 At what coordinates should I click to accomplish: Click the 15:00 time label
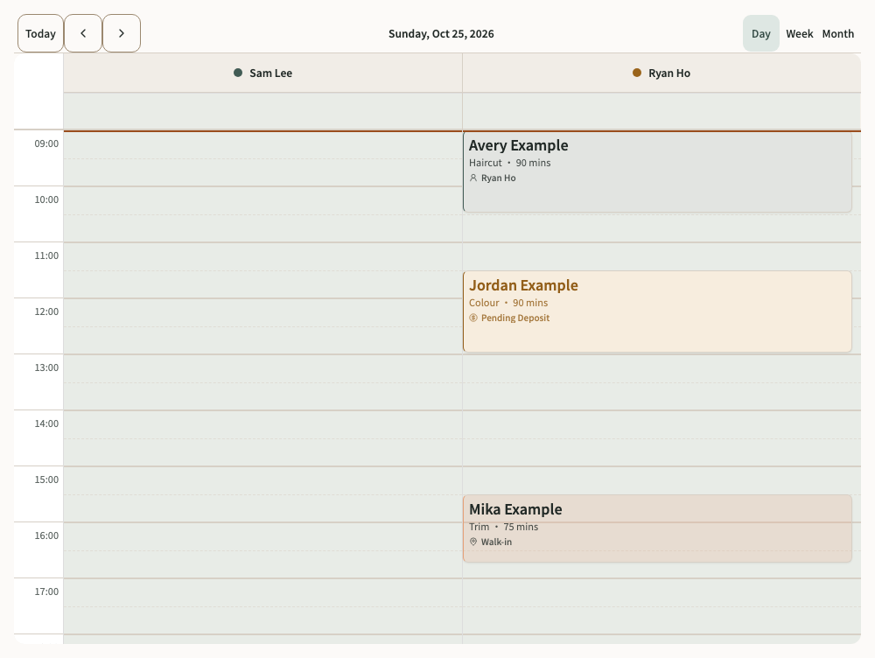(x=46, y=479)
